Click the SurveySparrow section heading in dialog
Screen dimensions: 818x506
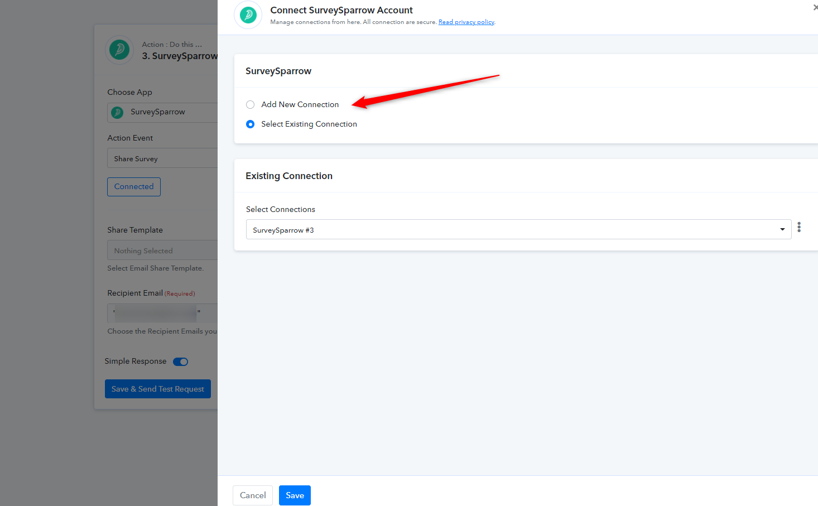(278, 71)
